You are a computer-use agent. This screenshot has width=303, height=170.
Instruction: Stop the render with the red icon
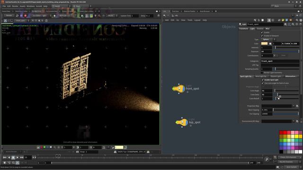point(25,16)
